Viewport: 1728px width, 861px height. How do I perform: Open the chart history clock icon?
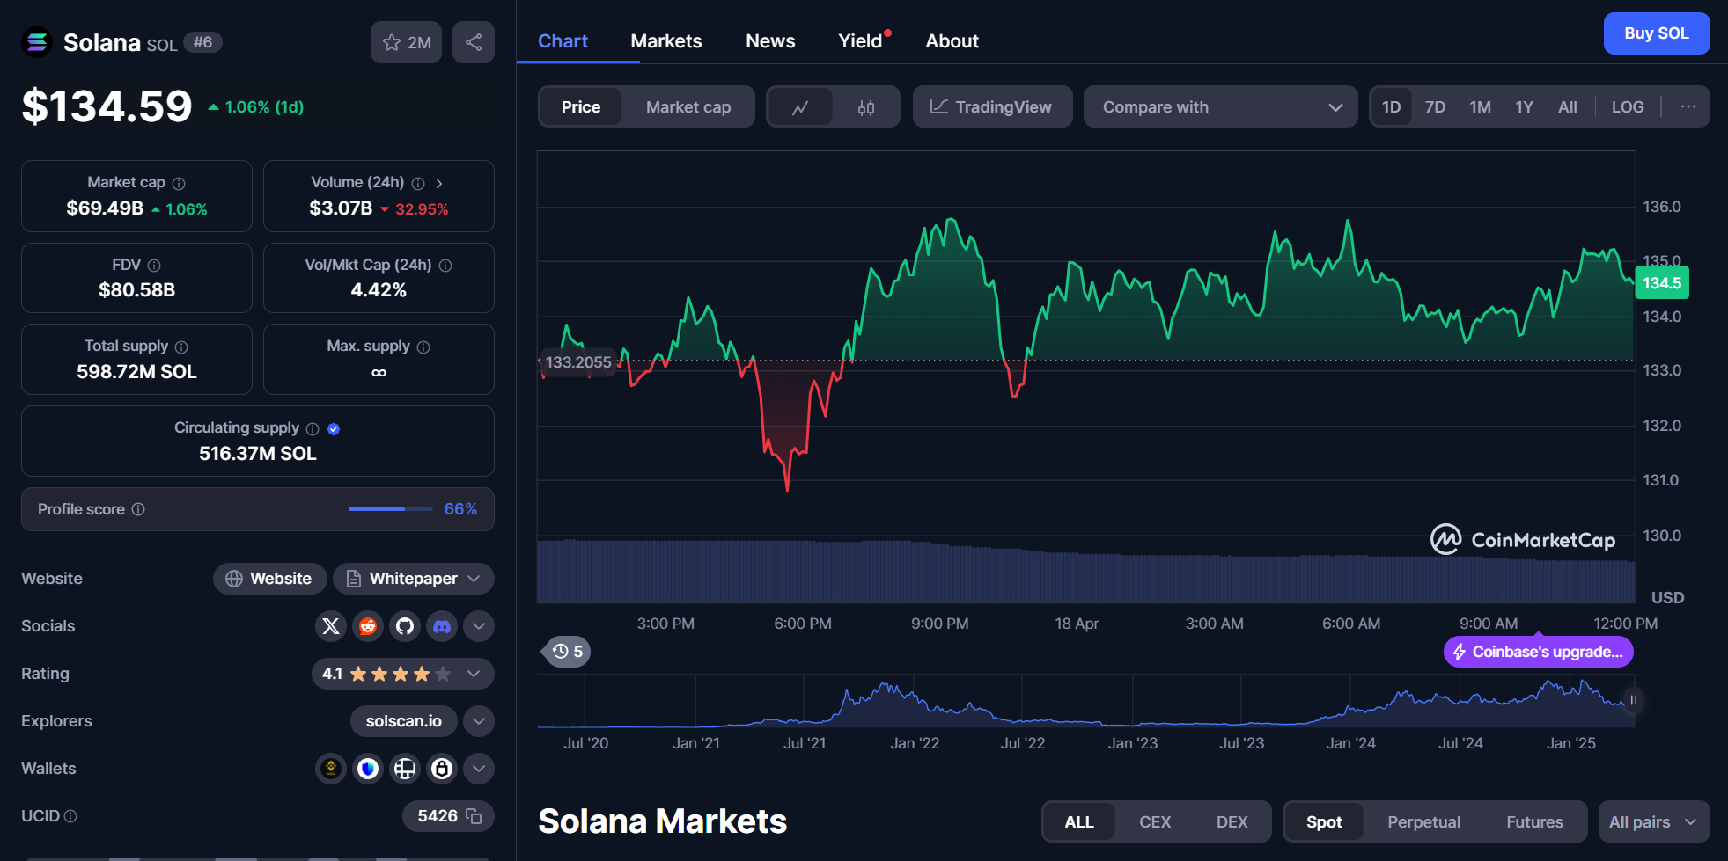click(x=564, y=652)
